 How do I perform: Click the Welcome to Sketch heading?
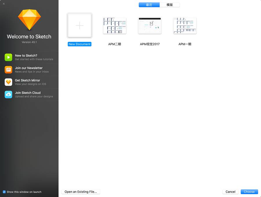29,37
